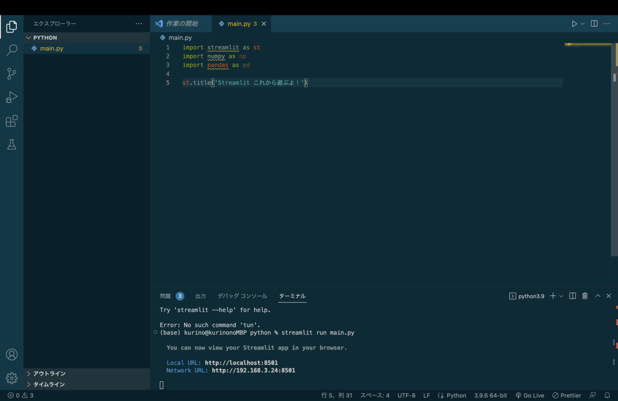Maximize the panel with chevron up
Viewport: 618px width, 401px height.
(x=598, y=296)
